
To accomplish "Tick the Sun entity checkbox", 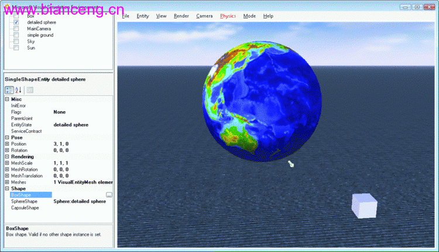I will [16, 48].
